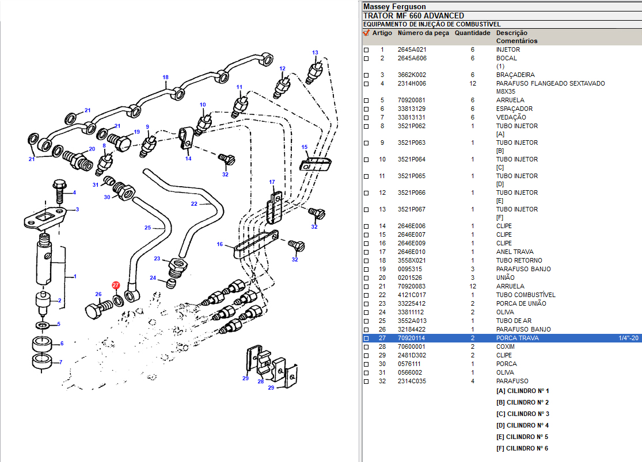This screenshot has height=462, width=642.
Task: Click callout number 25 on the air tube
Action: [147, 228]
